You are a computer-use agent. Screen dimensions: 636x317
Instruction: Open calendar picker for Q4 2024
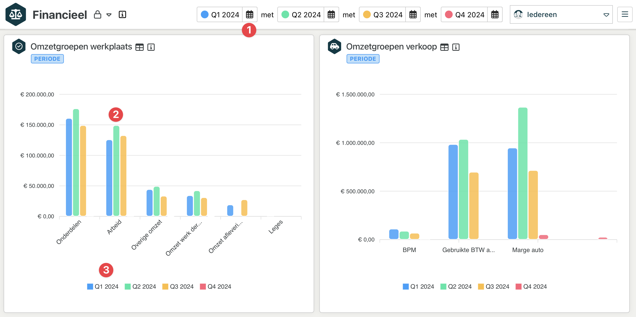coord(495,15)
